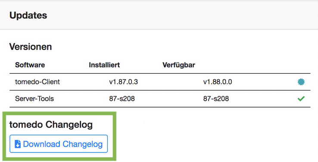
Task: Click the green checkmark for Server-Tools
Action: (301, 99)
